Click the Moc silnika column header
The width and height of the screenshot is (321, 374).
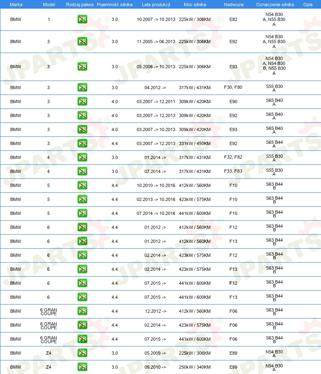pyautogui.click(x=195, y=5)
